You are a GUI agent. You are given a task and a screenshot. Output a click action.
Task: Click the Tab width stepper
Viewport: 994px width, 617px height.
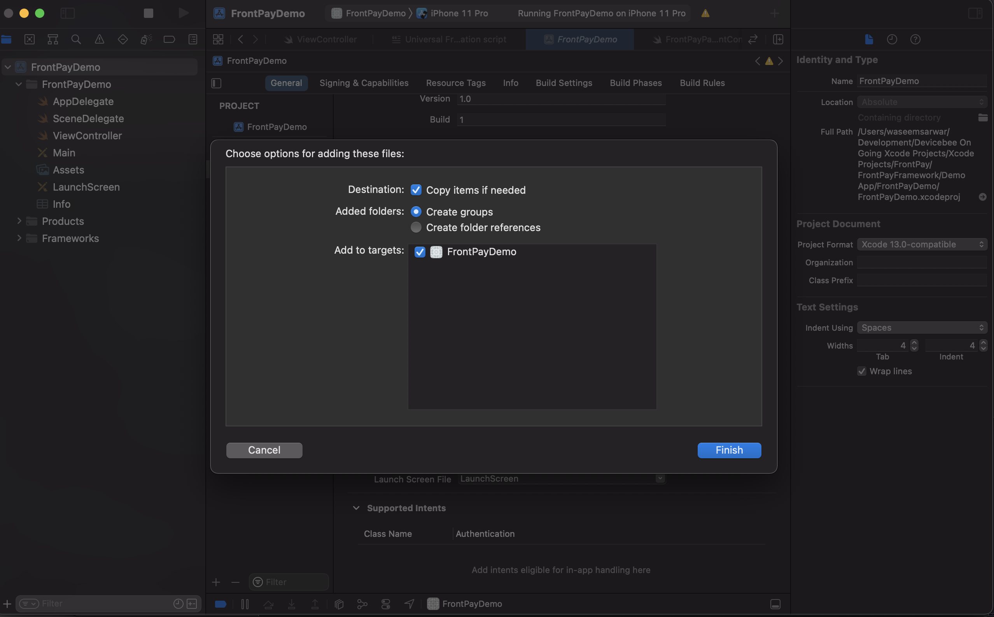914,345
